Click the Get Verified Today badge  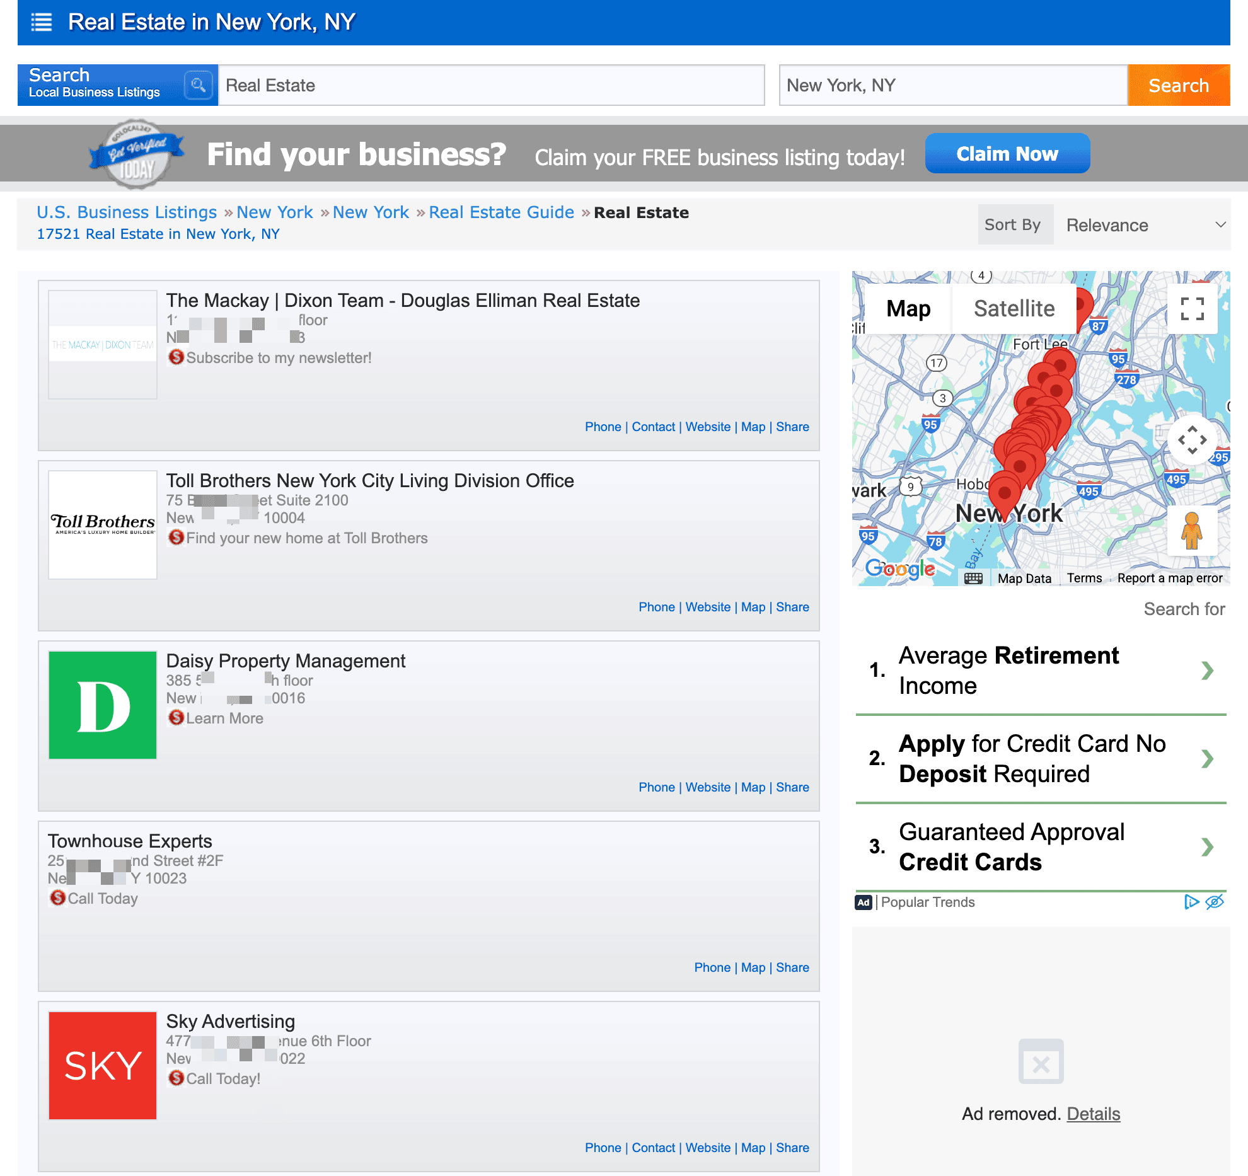pyautogui.click(x=137, y=154)
